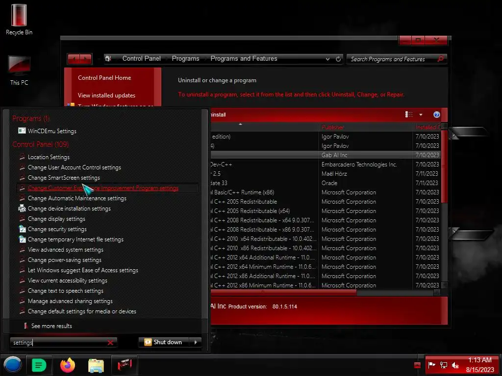
Task: Open Change device installation settings
Action: tap(69, 209)
